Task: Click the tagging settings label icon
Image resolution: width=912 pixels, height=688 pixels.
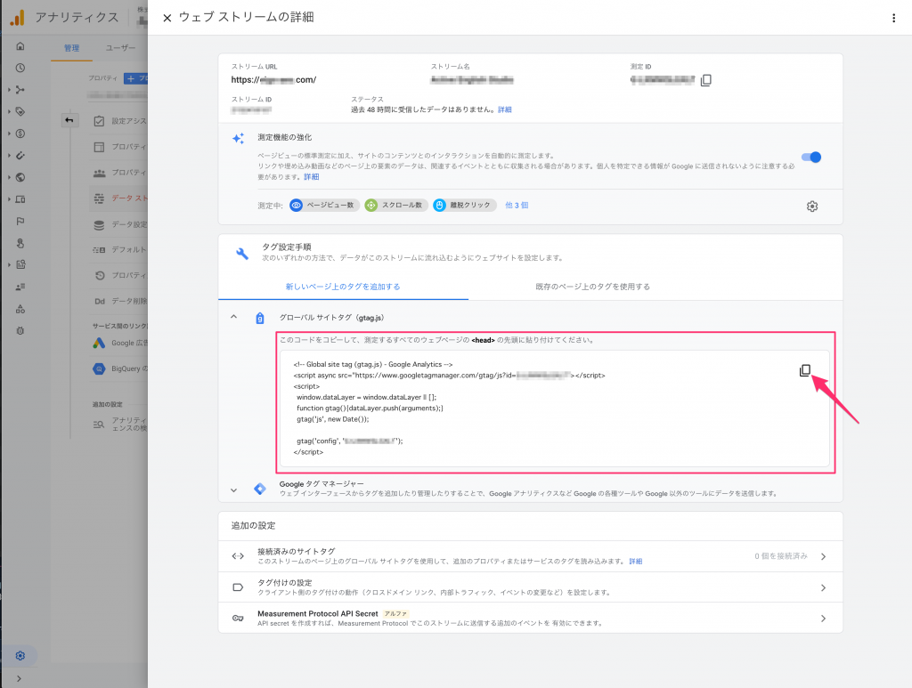Action: click(238, 587)
